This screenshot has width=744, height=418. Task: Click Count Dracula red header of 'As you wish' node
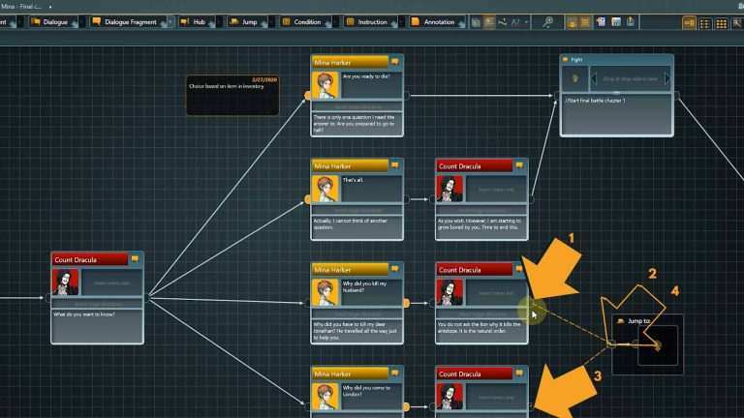click(475, 165)
